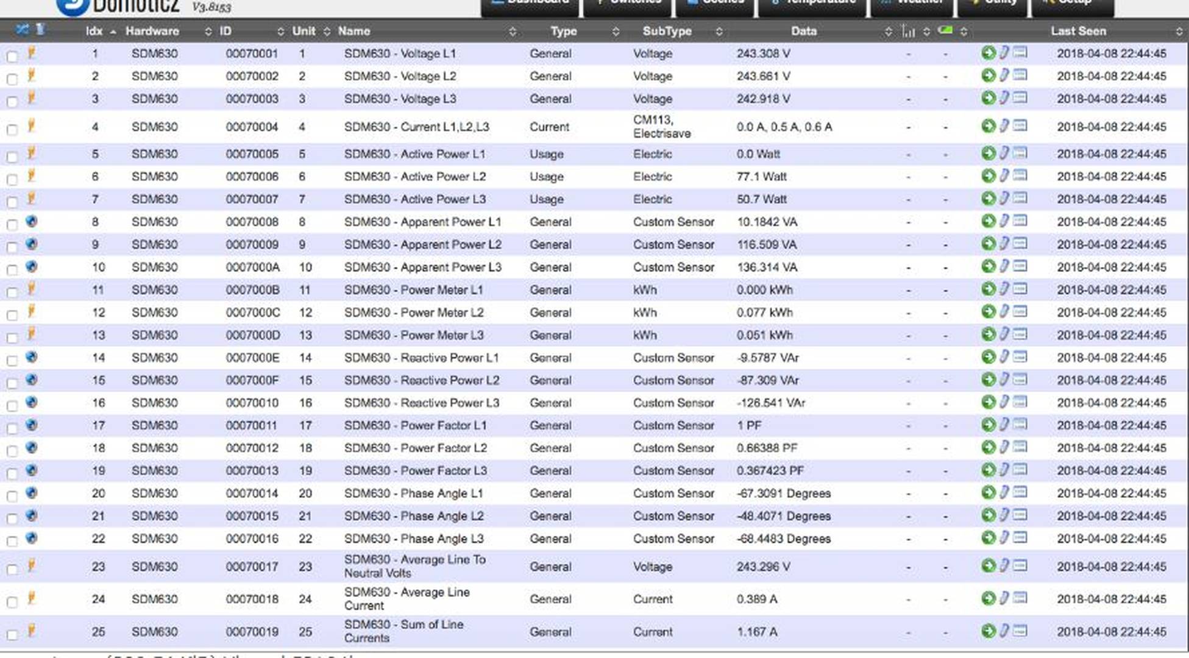
Task: Click value -126.541 VAr
Action: click(x=771, y=403)
